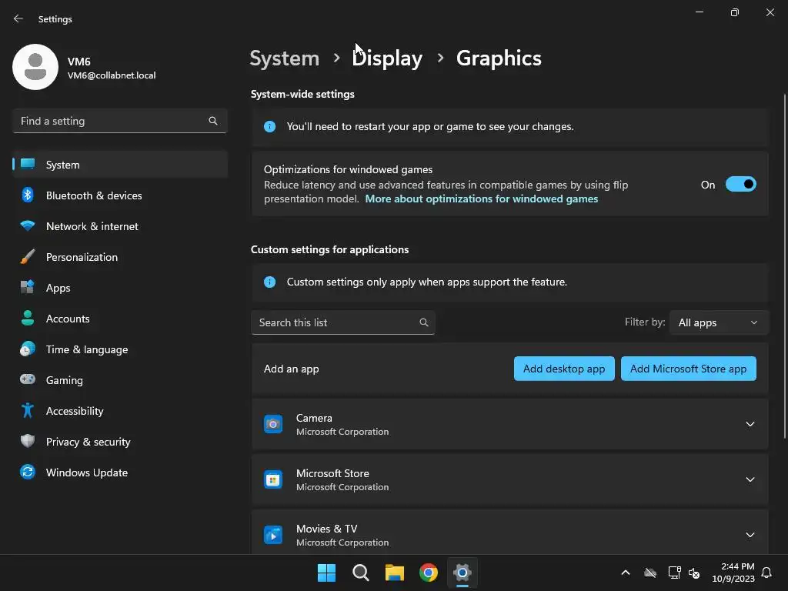Viewport: 788px width, 591px height.
Task: Click the Settings gear in taskbar
Action: 462,573
